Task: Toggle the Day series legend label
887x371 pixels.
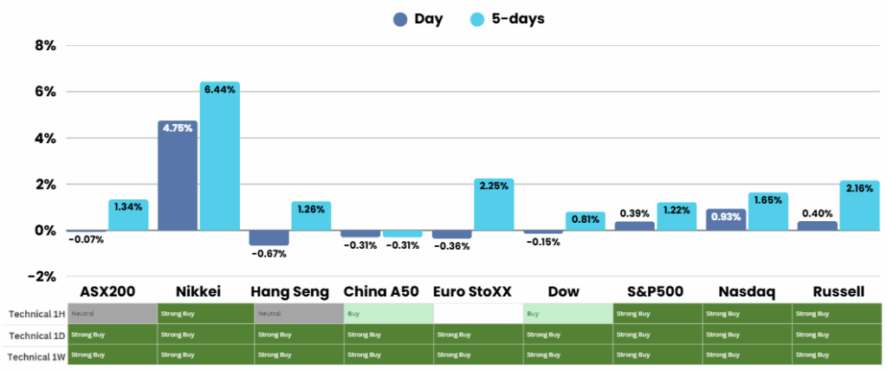Action: click(x=429, y=19)
